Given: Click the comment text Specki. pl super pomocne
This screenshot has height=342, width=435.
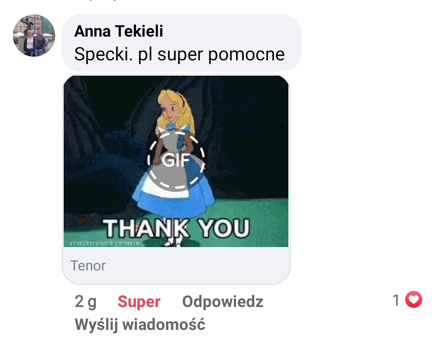Looking at the screenshot, I should [179, 54].
